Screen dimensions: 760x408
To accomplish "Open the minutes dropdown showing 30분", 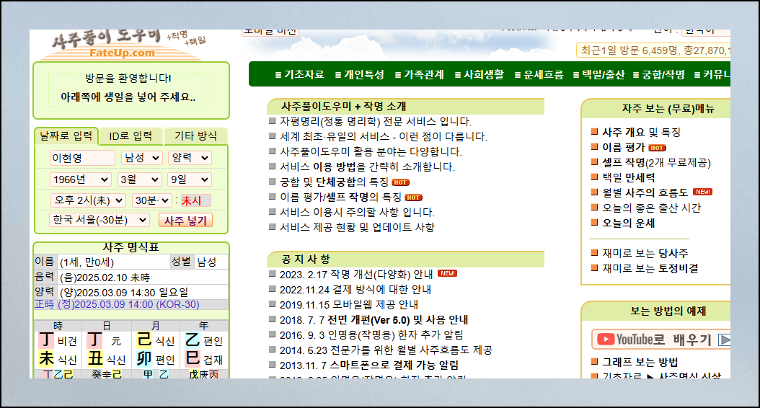I will 152,200.
